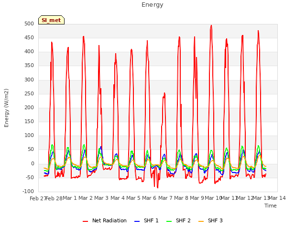Click the -100 y-axis tick label
Viewport: 306px width, 230px height.
pyautogui.click(x=28, y=192)
